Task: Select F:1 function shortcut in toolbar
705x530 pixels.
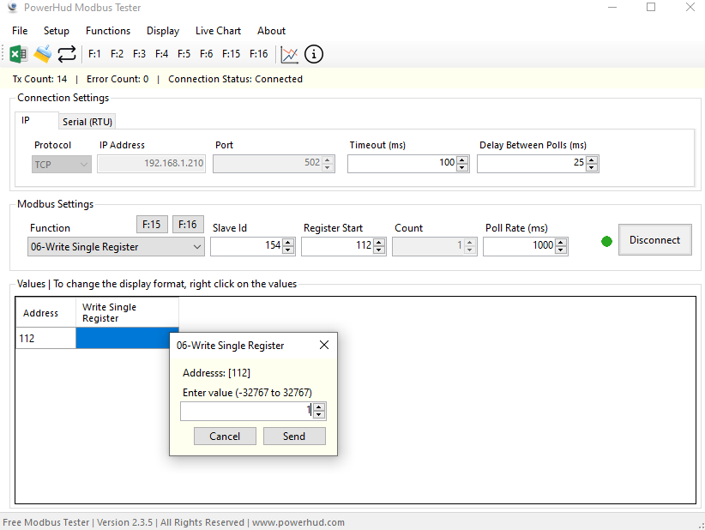Action: tap(95, 54)
